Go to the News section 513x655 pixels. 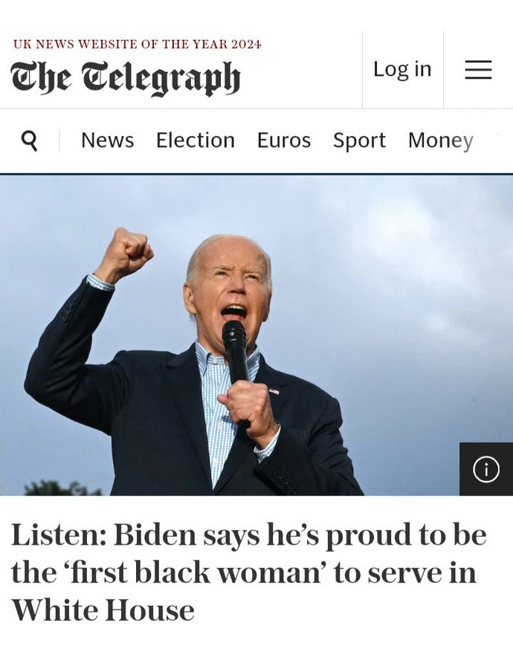[x=107, y=140]
